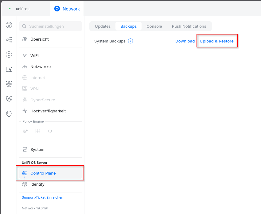Open Netzwerke settings
The height and width of the screenshot is (214, 261).
pyautogui.click(x=50, y=67)
